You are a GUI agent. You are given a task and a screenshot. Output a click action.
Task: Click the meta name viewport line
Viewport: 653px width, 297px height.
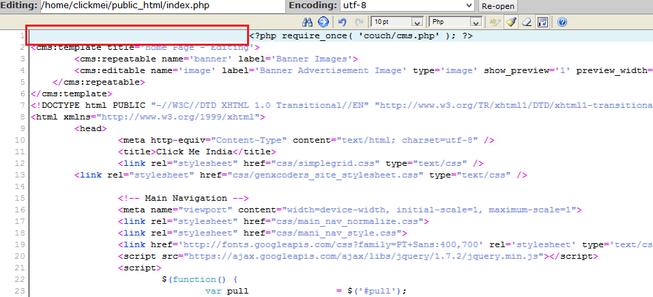pyautogui.click(x=350, y=210)
